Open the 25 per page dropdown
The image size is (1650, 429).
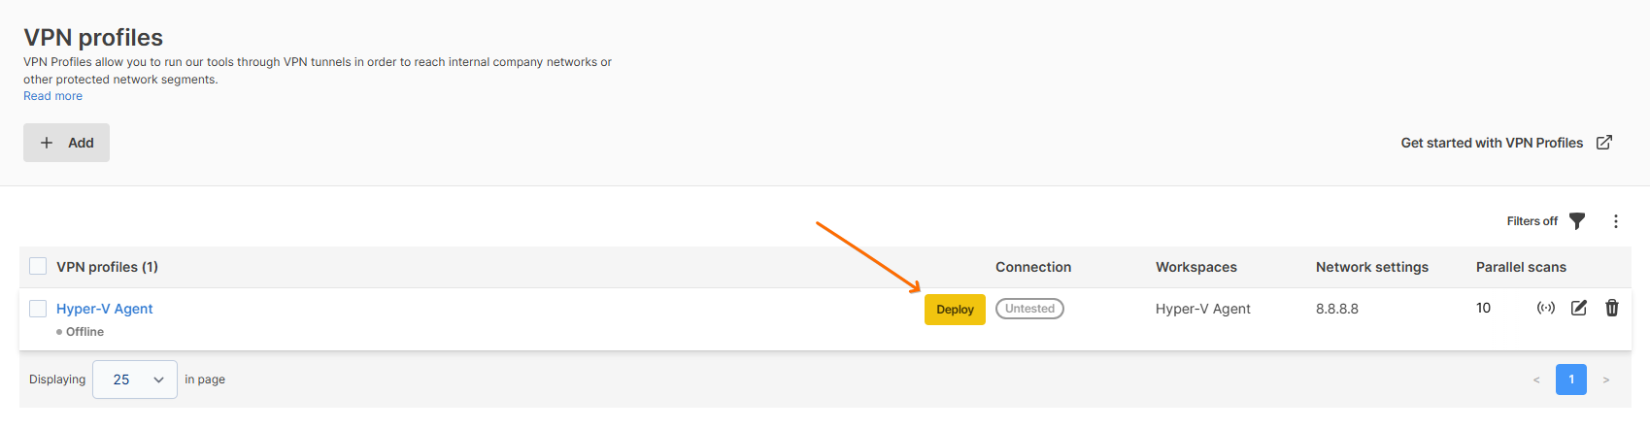pyautogui.click(x=135, y=379)
